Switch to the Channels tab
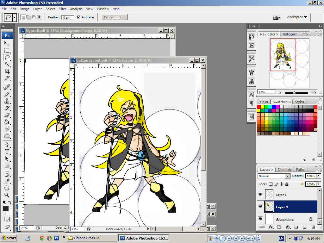This screenshot has height=243, width=324. coord(284,170)
